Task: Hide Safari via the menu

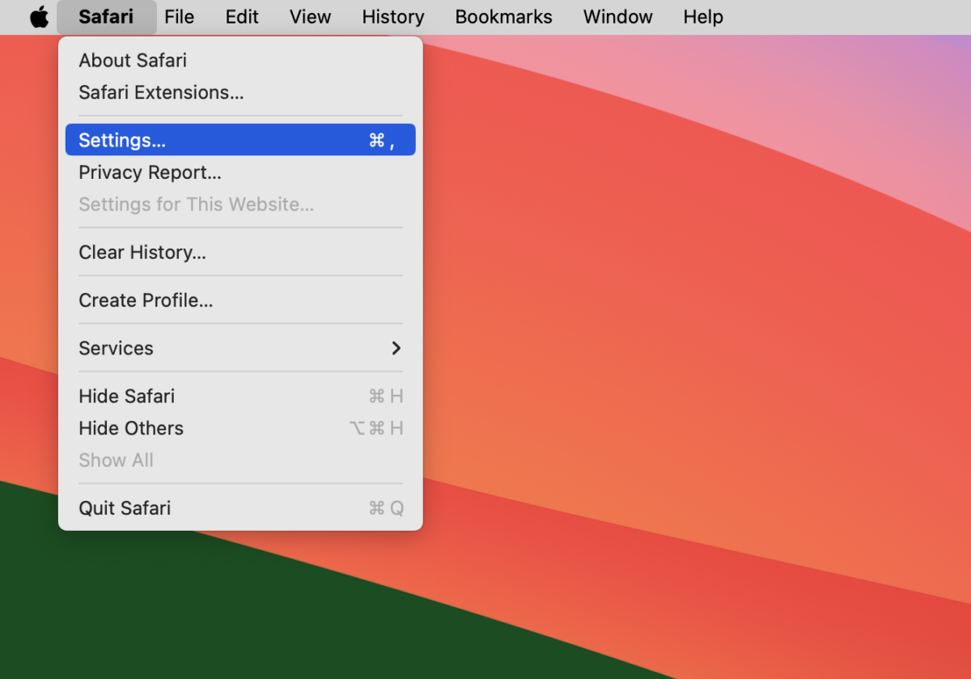Action: 126,397
